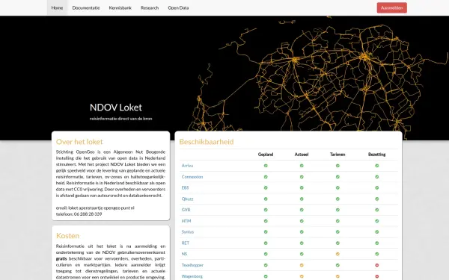Click RET Gepland status icon

266,243
